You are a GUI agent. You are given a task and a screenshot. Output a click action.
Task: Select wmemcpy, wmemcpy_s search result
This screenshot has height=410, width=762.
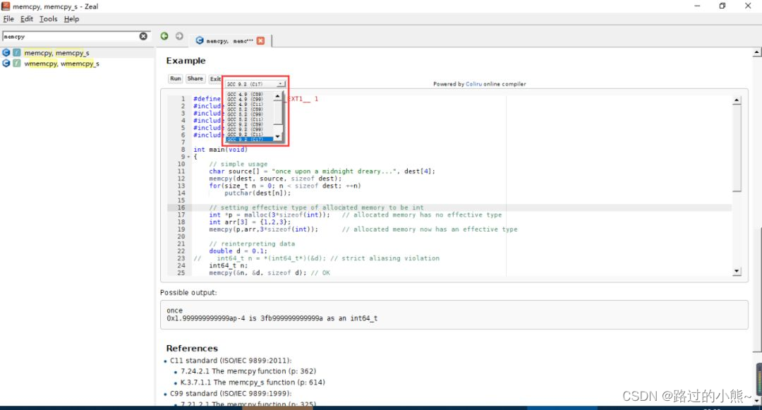click(61, 64)
